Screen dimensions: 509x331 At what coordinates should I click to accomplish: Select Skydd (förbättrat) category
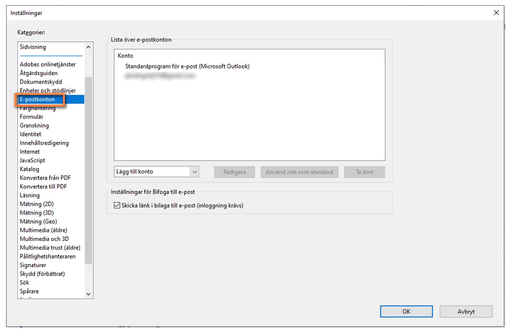pos(42,274)
